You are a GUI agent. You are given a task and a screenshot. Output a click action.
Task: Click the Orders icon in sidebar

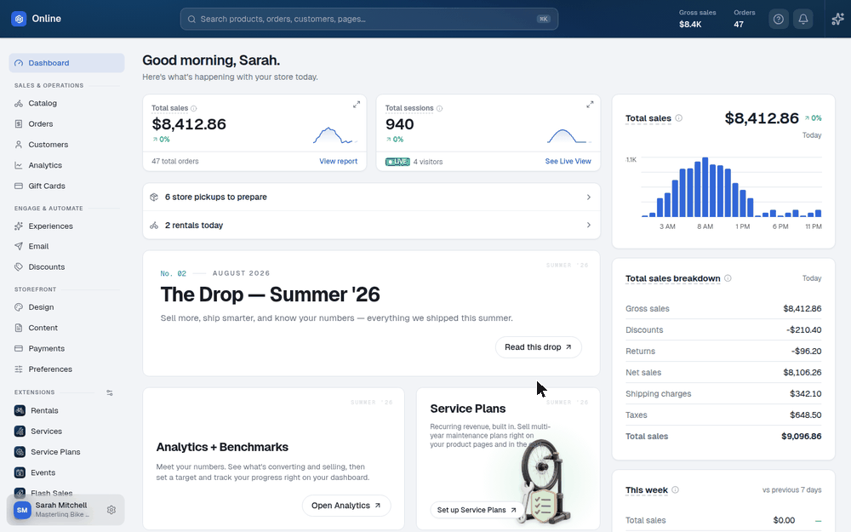point(19,123)
